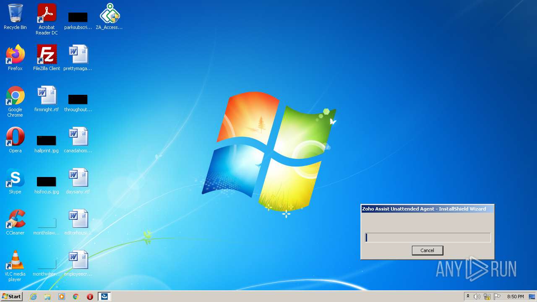This screenshot has width=537, height=302.
Task: Select the canadahom... Word document
Action: click(x=78, y=140)
